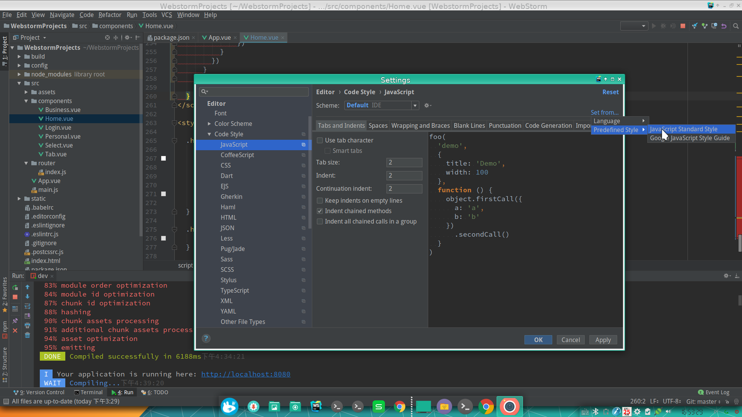Click the red Stop icon in Run panel
Image resolution: width=742 pixels, height=417 pixels.
[x=15, y=297]
